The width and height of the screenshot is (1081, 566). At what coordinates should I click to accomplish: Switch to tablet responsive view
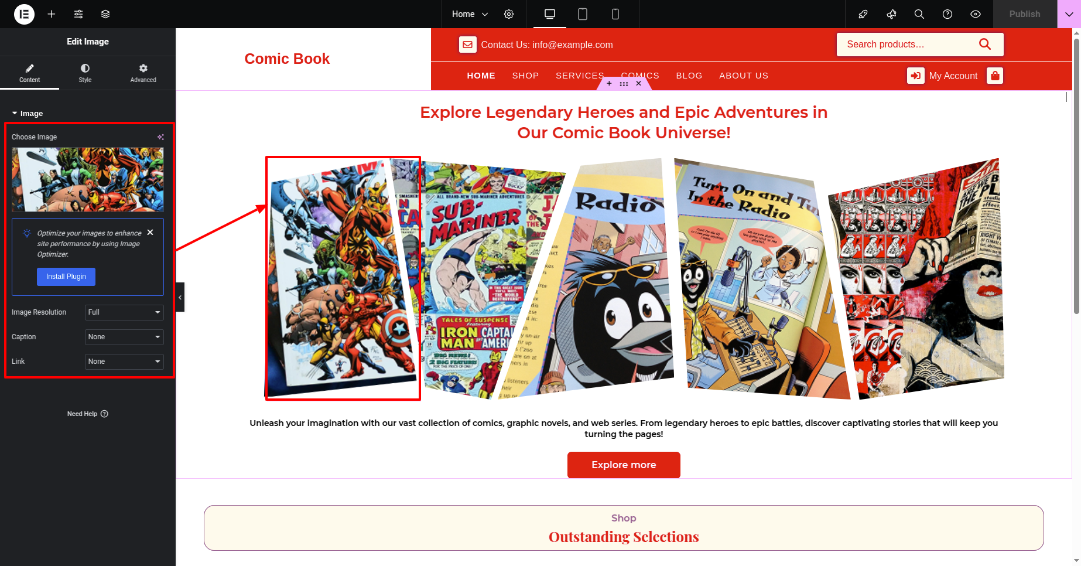[583, 14]
